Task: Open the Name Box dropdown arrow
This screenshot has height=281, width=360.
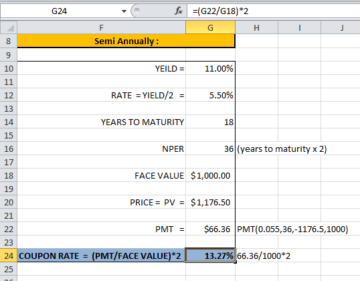Action: 124,11
